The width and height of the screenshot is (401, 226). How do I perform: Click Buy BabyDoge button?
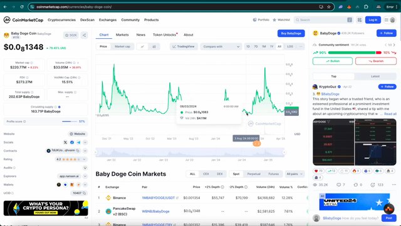(x=291, y=33)
